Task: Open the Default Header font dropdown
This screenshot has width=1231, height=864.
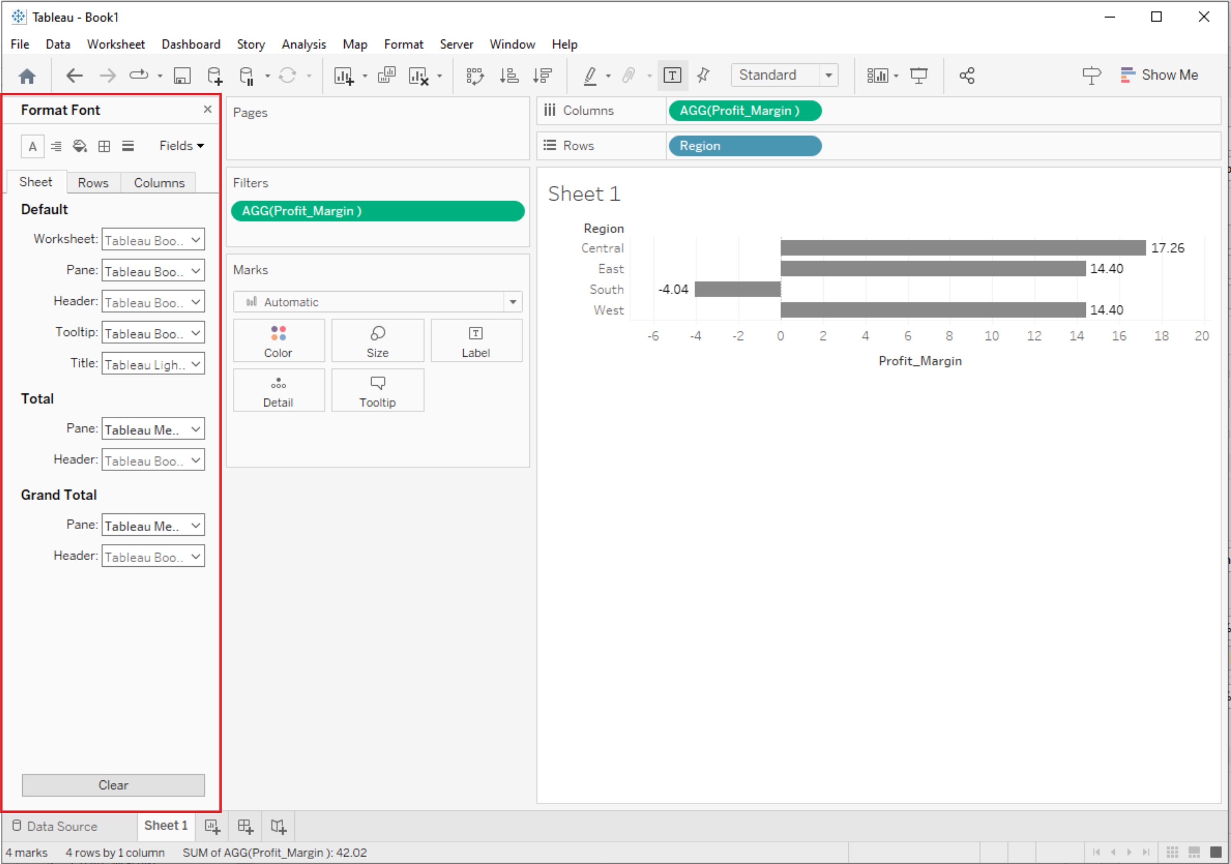Action: [153, 302]
